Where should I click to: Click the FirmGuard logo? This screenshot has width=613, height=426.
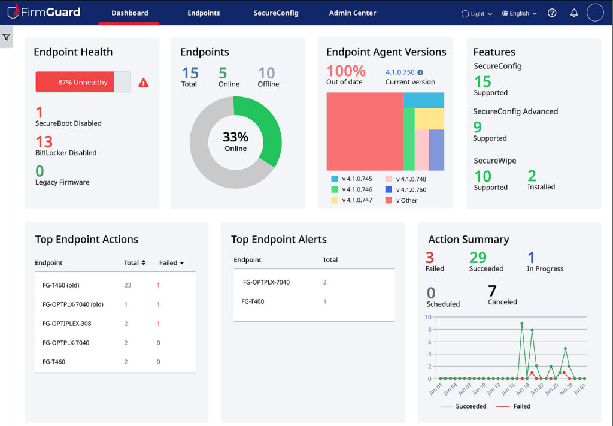(x=45, y=12)
